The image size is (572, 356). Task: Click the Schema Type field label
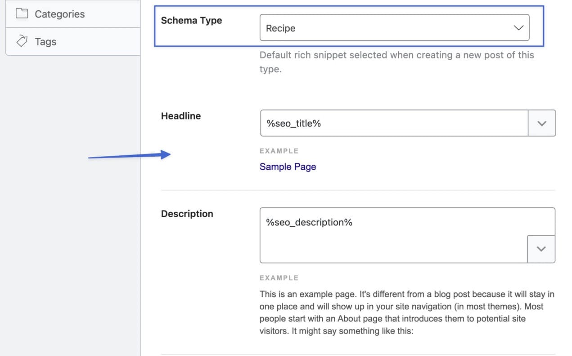pos(191,21)
